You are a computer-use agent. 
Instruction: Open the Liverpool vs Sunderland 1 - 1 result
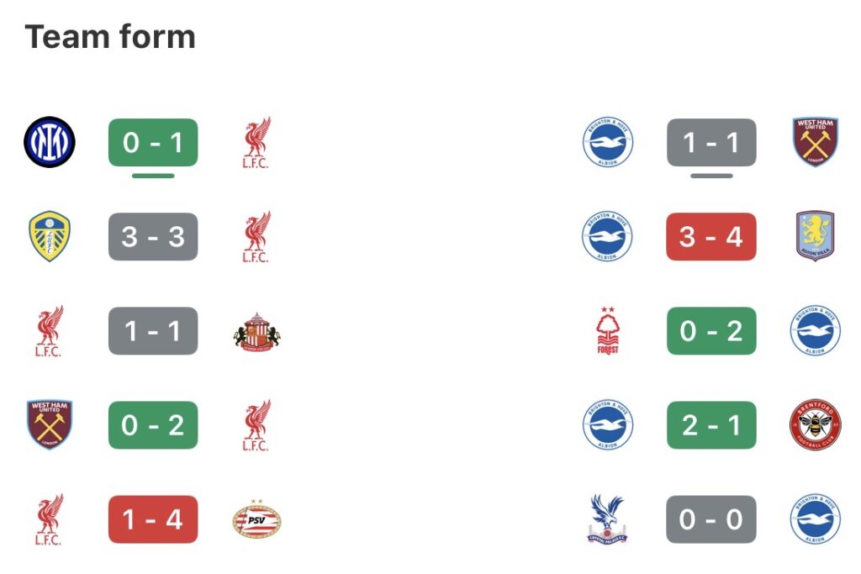point(153,331)
